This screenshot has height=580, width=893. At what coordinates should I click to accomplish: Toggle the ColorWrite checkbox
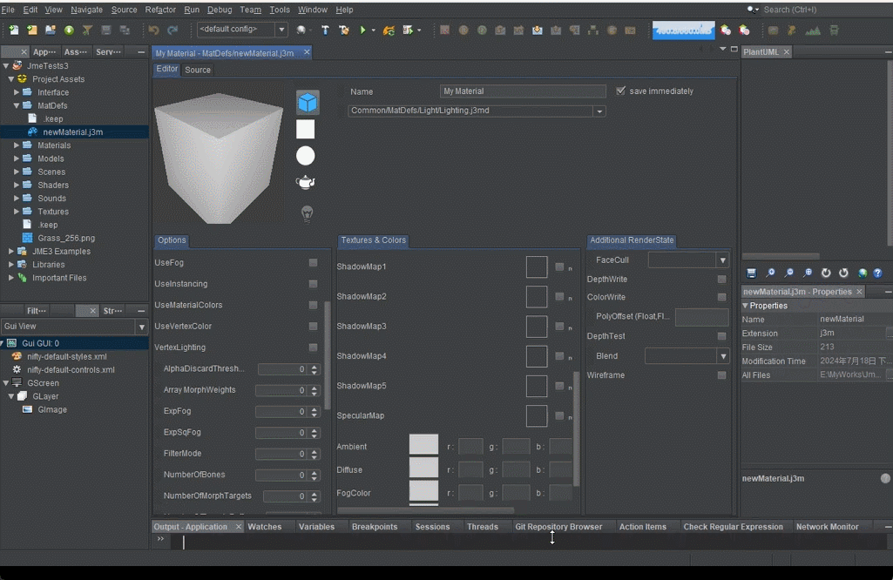pos(722,297)
